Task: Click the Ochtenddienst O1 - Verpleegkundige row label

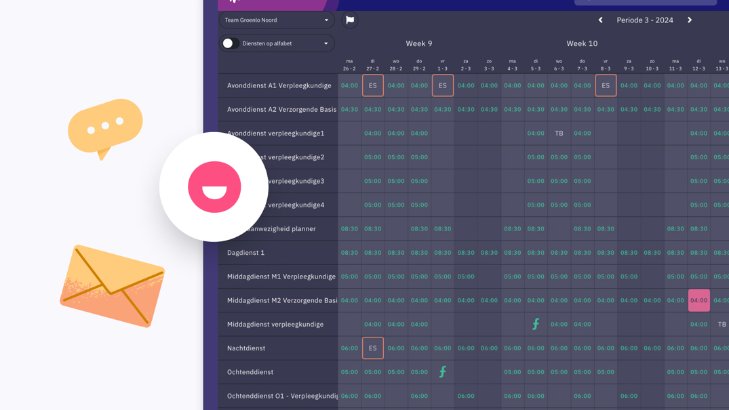Action: (282, 396)
